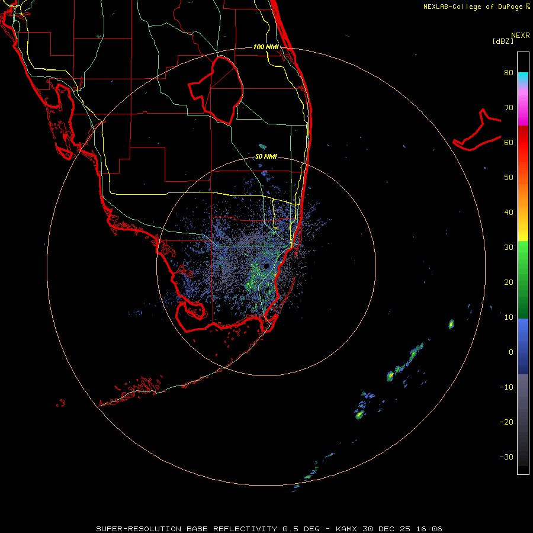Click the 10 dBZ scale value
Image resolution: width=533 pixels, height=533 pixels.
tap(509, 317)
